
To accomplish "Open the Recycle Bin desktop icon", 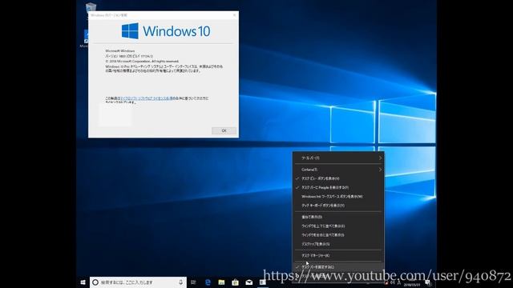I will pos(91,8).
